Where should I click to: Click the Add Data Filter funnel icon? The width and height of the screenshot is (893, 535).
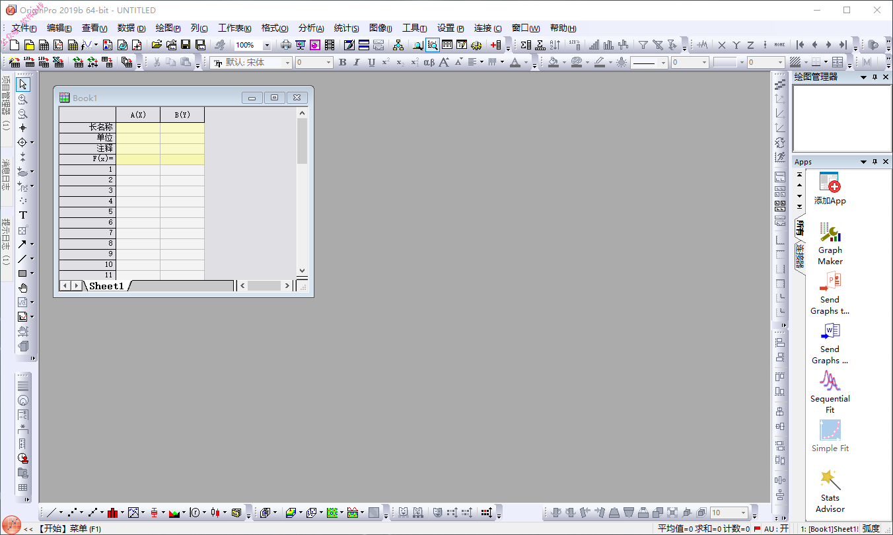coord(643,45)
